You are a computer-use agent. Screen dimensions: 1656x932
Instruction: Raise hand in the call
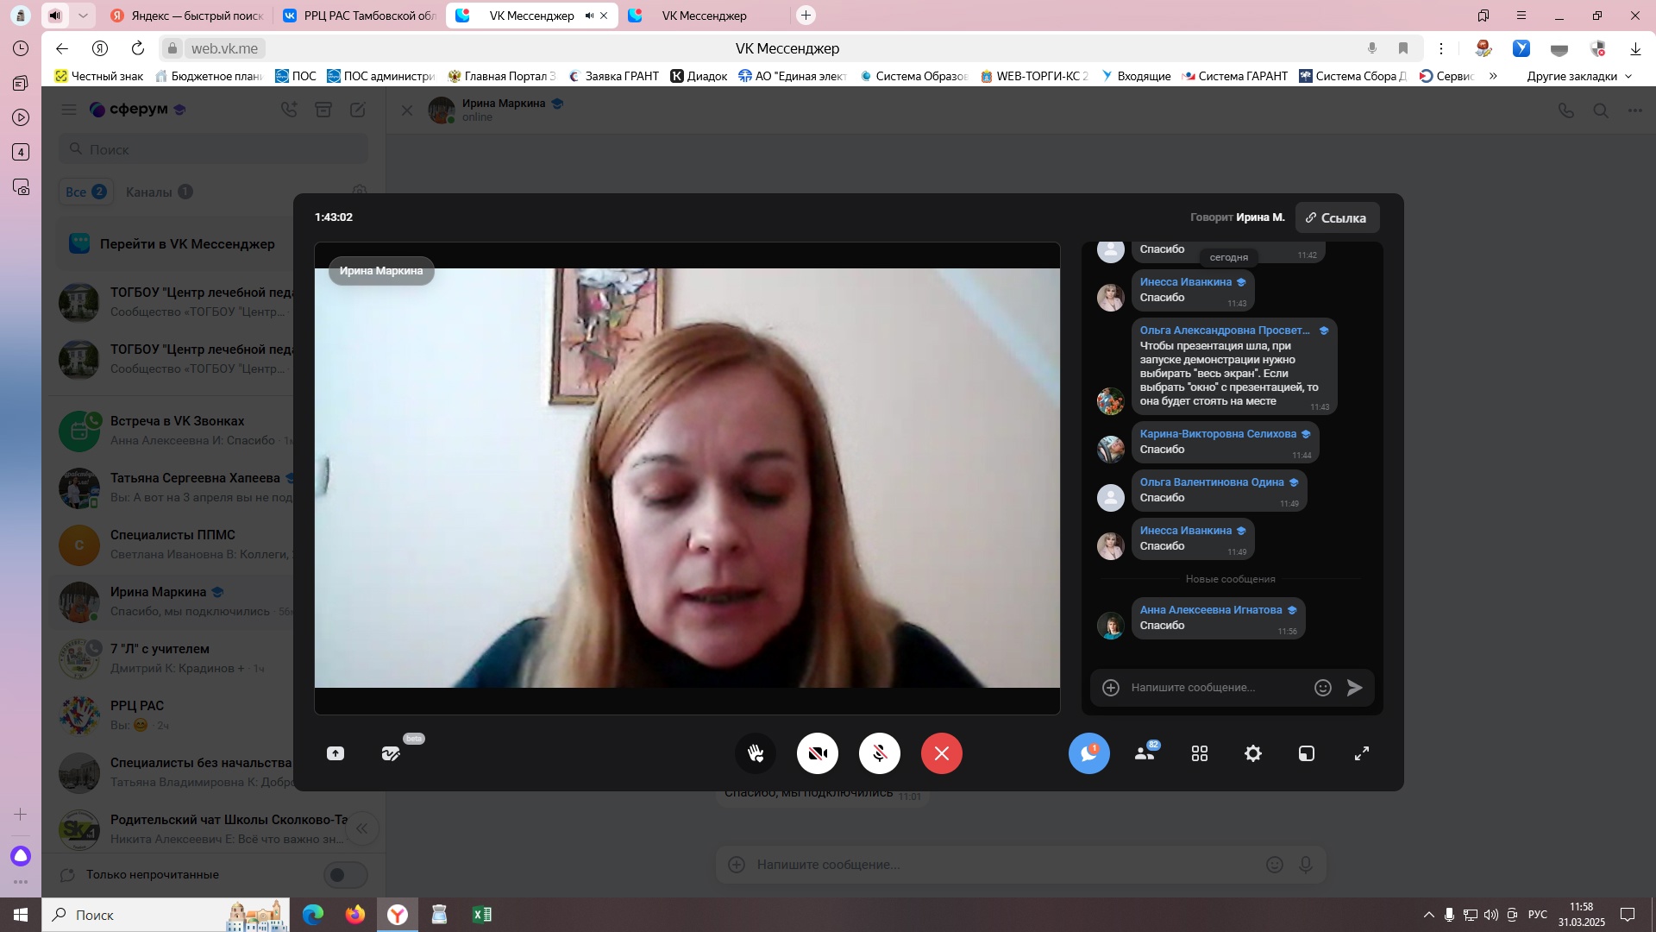point(756,753)
